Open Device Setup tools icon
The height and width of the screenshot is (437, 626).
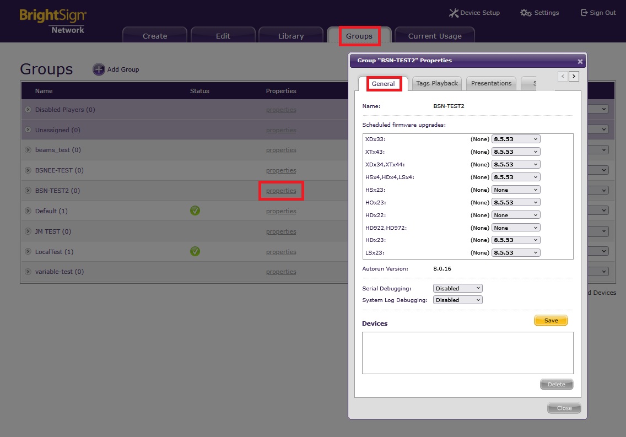(454, 13)
